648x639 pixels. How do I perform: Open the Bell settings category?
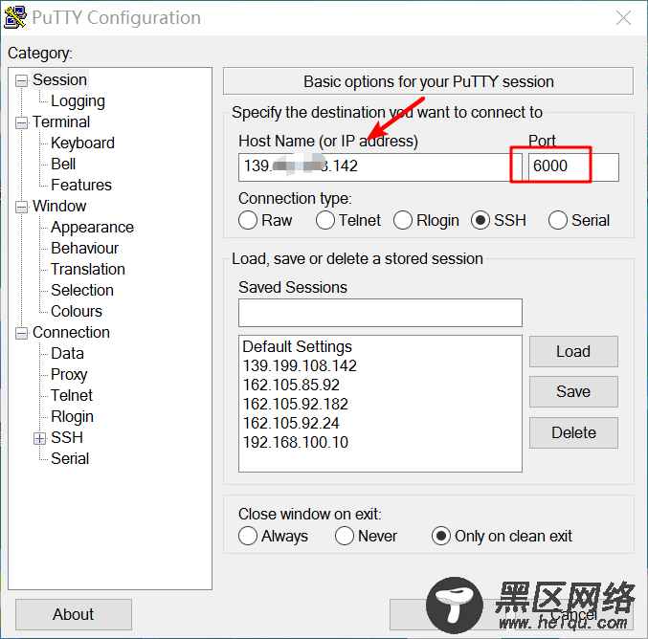[x=63, y=164]
